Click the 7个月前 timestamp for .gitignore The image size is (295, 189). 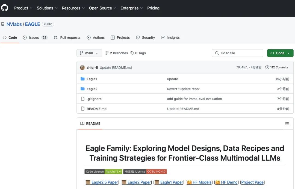[283, 99]
